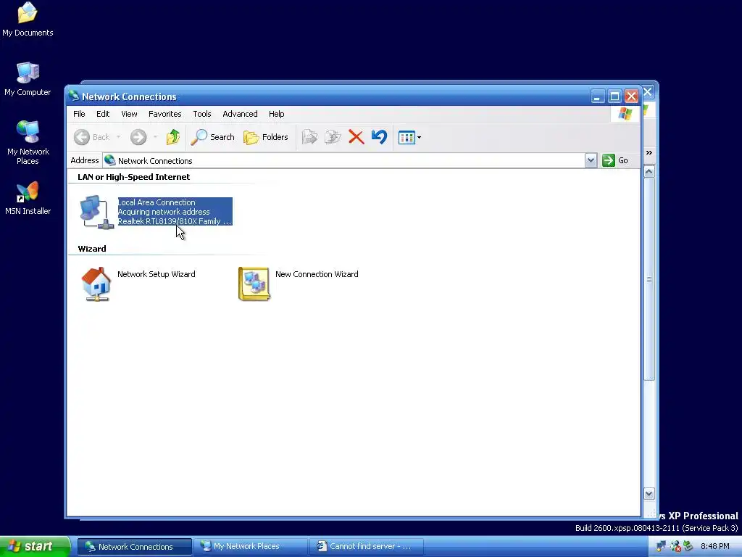Viewport: 742px width, 557px height.
Task: Expand the toolbar chevron overflow
Action: [x=649, y=152]
